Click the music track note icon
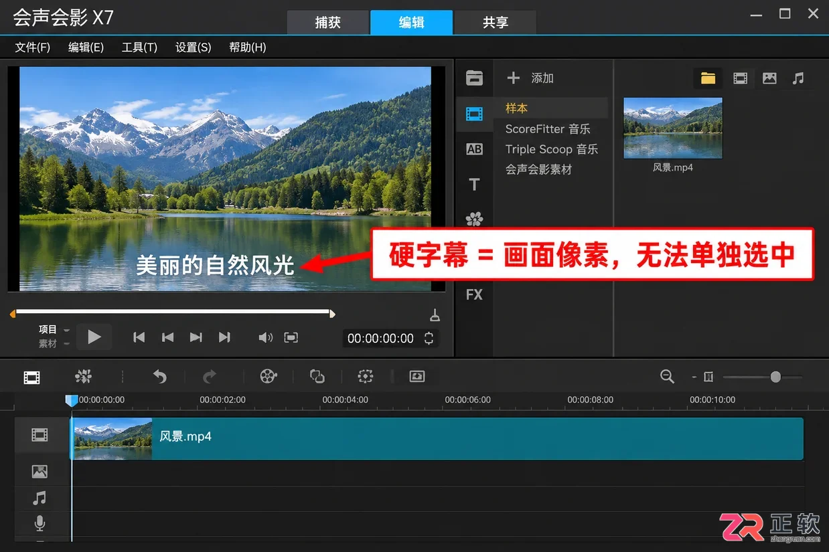 (x=40, y=498)
